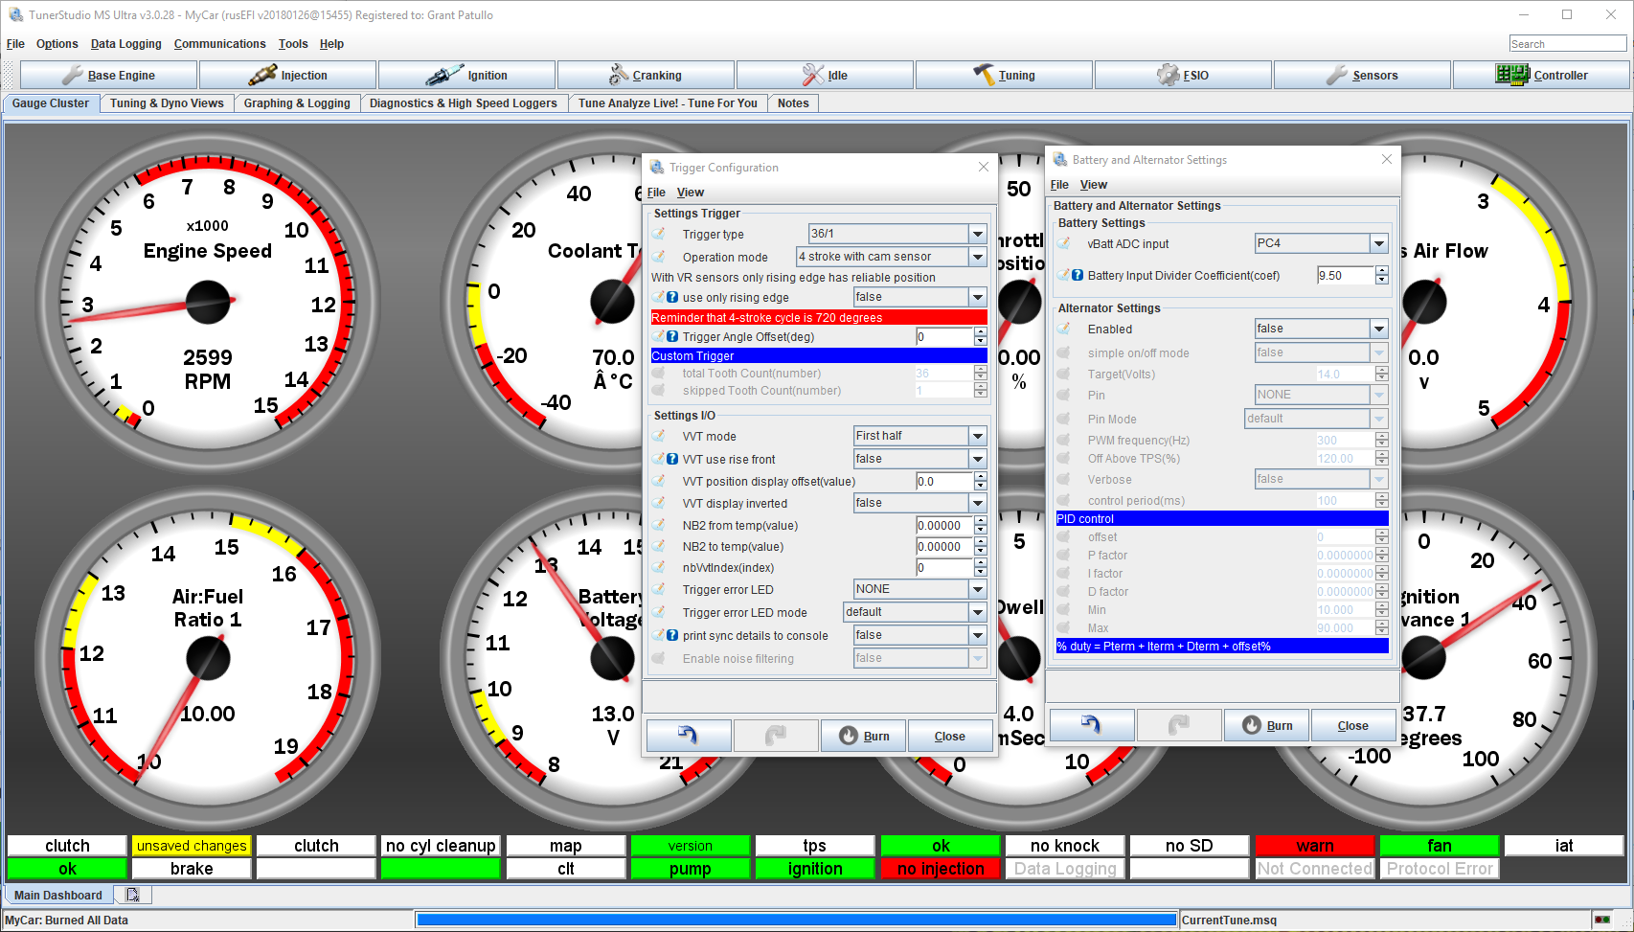Click the NB2 from temp value field

(x=944, y=525)
